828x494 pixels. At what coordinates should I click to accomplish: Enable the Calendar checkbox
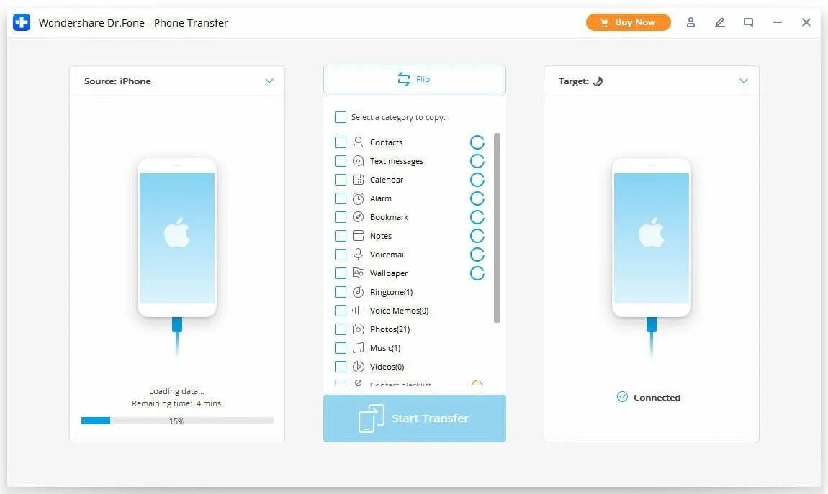341,180
